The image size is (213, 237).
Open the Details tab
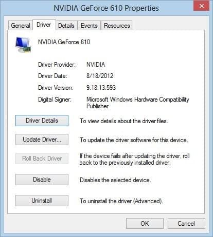coord(66,26)
